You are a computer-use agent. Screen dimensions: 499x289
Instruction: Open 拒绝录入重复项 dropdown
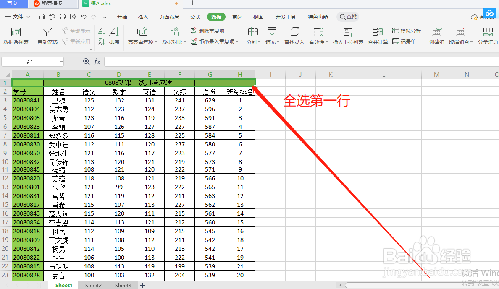[215, 42]
